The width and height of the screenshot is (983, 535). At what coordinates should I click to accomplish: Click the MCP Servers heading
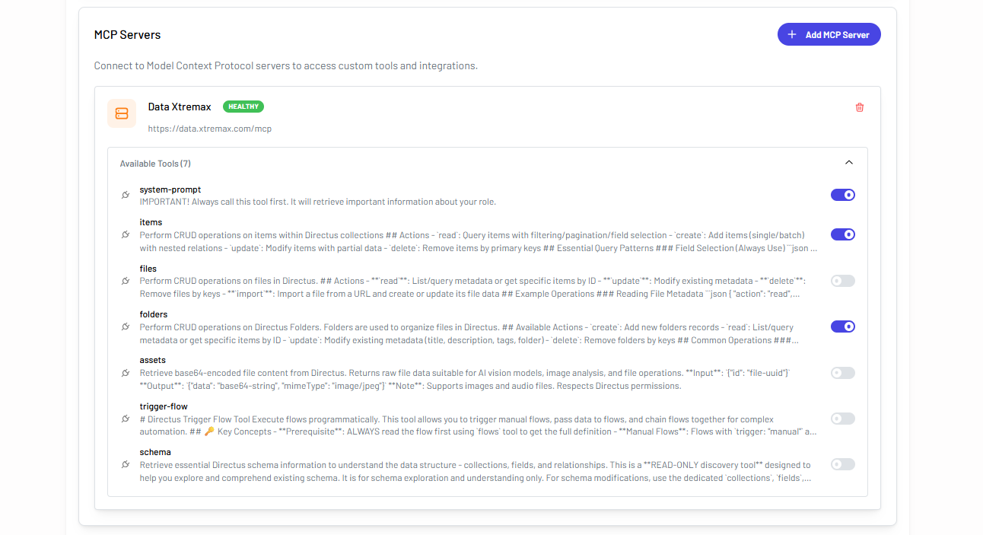tap(127, 34)
